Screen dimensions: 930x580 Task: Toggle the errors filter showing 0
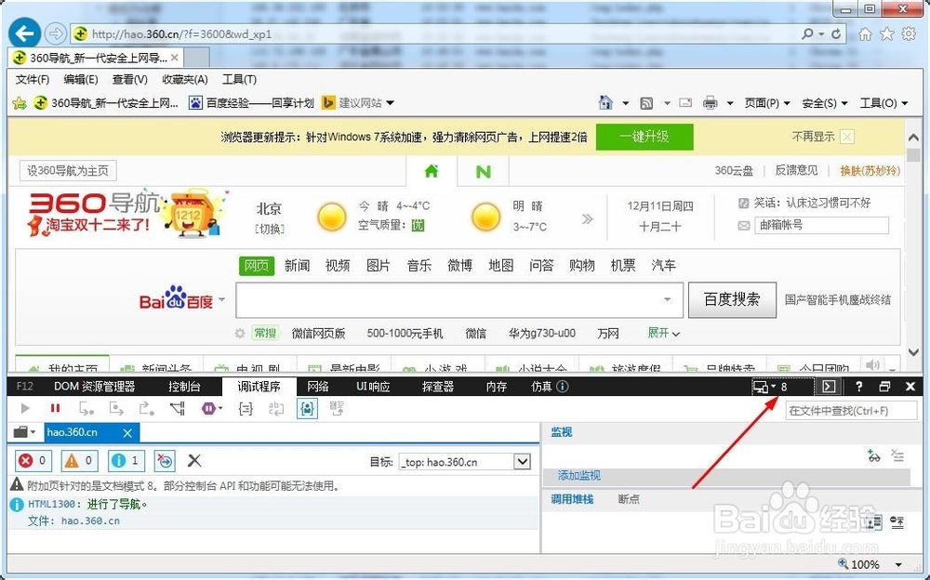click(x=33, y=460)
